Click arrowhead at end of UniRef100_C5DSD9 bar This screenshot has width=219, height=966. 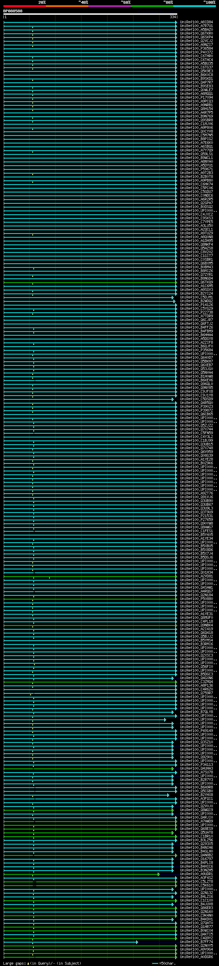click(x=173, y=399)
